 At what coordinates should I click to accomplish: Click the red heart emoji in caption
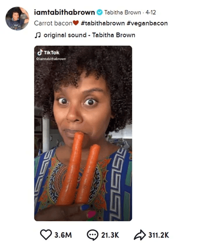pyautogui.click(x=76, y=23)
